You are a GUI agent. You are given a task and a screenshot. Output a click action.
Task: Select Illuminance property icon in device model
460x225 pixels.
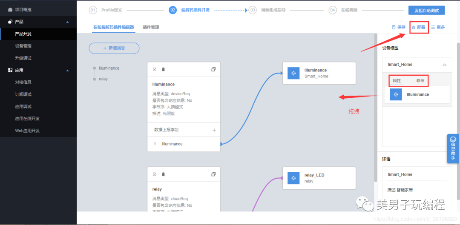[396, 94]
